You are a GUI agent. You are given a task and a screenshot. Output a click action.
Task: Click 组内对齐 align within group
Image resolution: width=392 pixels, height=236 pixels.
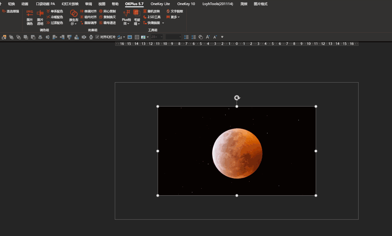click(x=89, y=17)
